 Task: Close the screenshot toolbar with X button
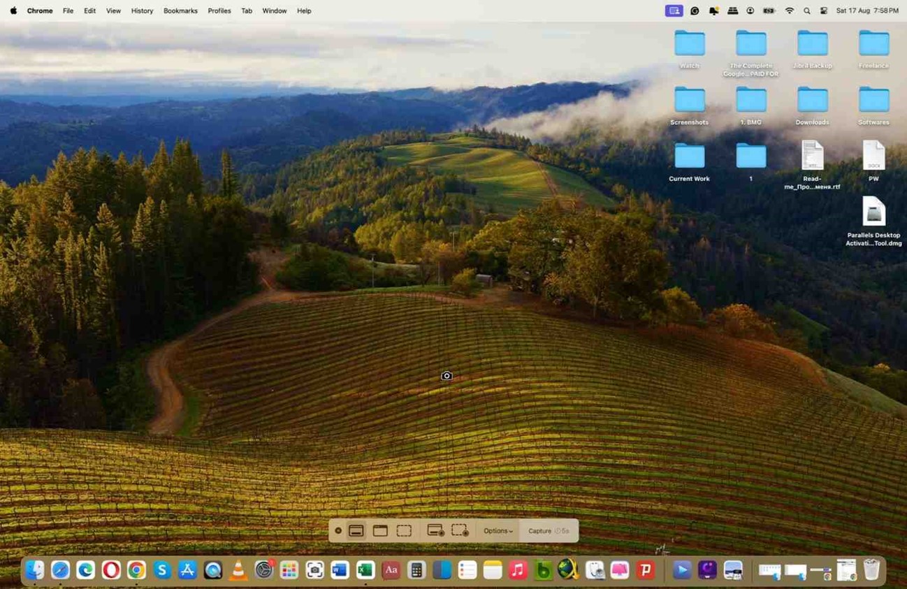pyautogui.click(x=338, y=531)
